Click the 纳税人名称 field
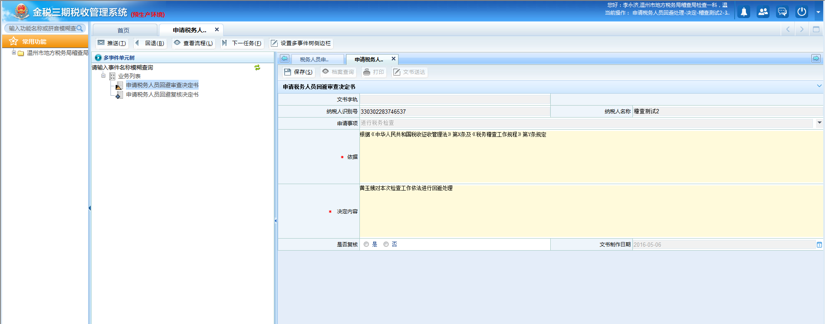825x324 pixels. pyautogui.click(x=728, y=111)
